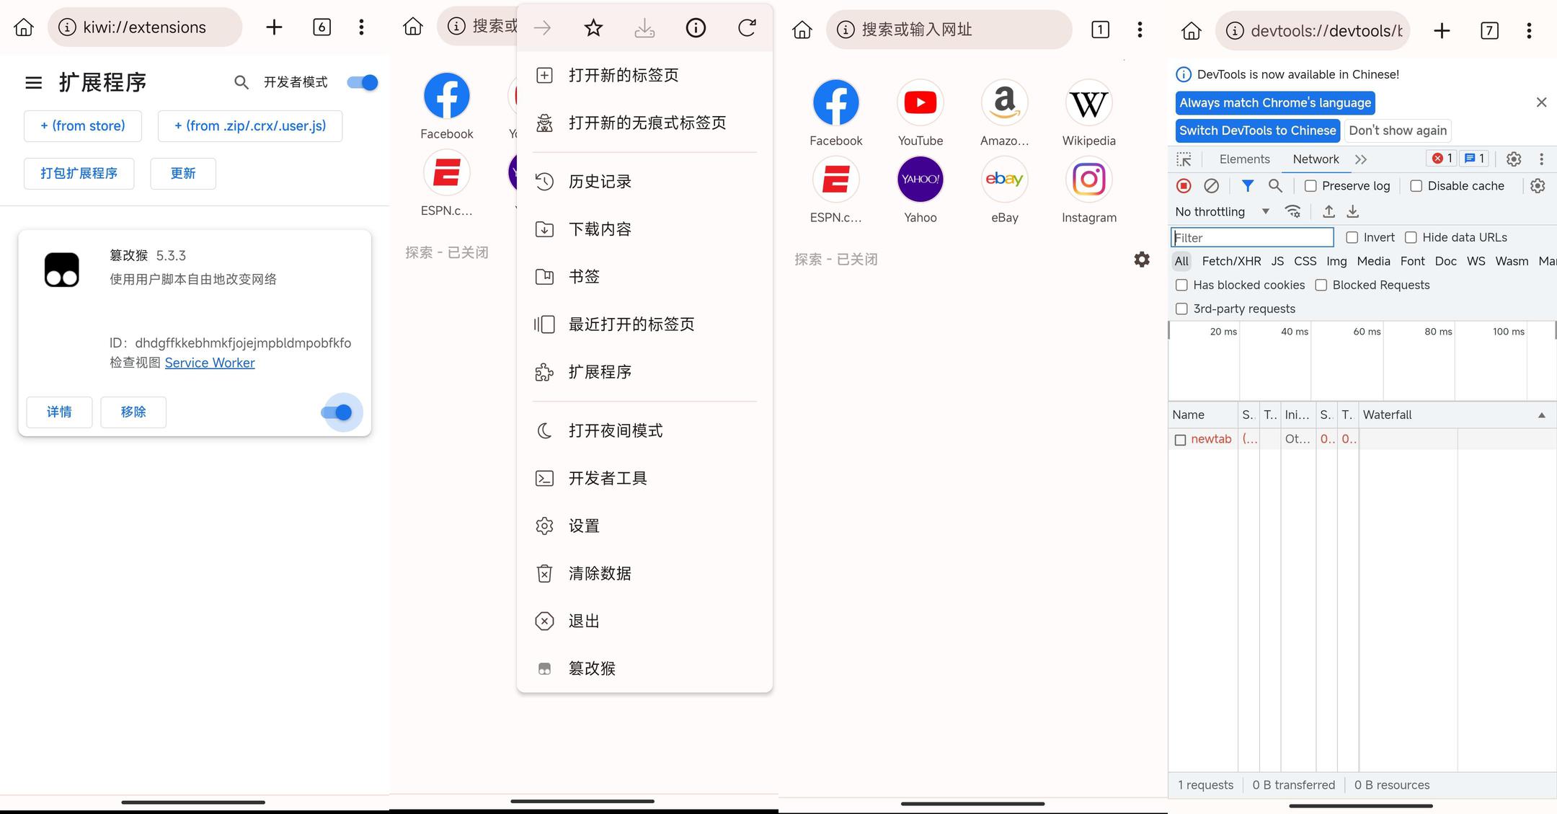Image resolution: width=1557 pixels, height=814 pixels.
Task: Stop network log recording
Action: point(1184,186)
